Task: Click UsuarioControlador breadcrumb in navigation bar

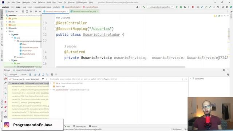Action: coord(71,7)
